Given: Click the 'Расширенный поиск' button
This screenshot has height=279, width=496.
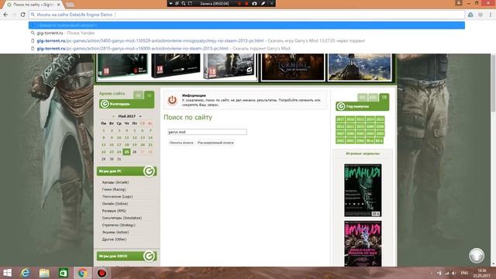Looking at the screenshot, I should (215, 143).
